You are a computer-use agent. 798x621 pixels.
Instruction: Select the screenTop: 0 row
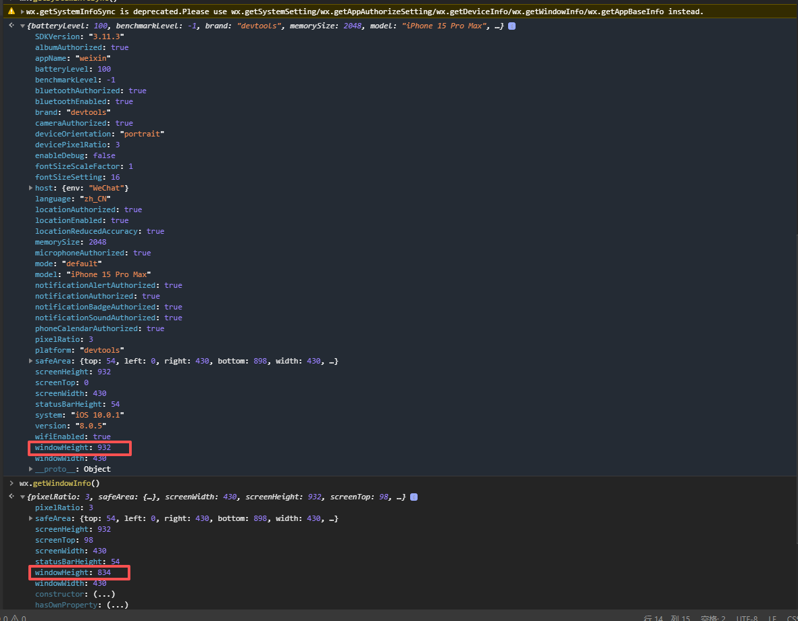coord(61,382)
